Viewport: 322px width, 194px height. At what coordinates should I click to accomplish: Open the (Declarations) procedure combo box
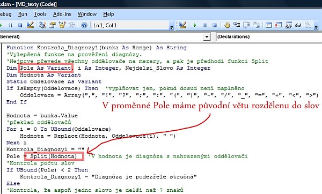coord(269,37)
